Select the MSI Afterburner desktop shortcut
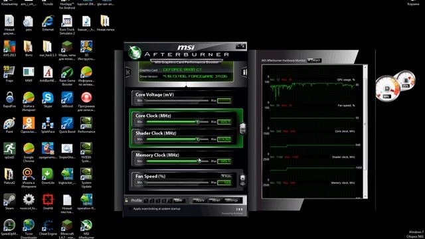 pyautogui.click(x=86, y=229)
